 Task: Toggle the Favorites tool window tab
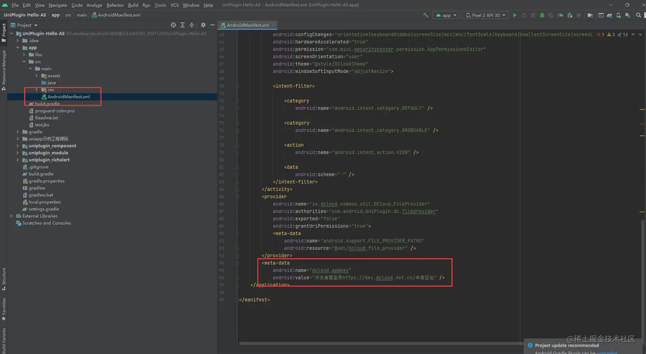[4, 309]
